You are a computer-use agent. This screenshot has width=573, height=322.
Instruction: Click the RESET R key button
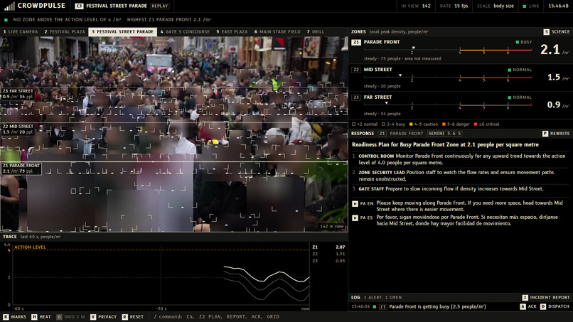pos(125,317)
